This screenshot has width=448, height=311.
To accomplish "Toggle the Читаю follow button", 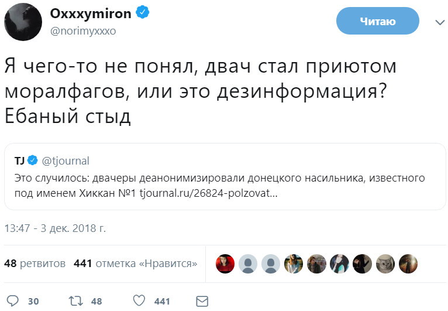I will 378,22.
